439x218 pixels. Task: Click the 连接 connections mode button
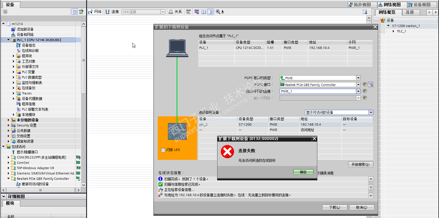112,12
